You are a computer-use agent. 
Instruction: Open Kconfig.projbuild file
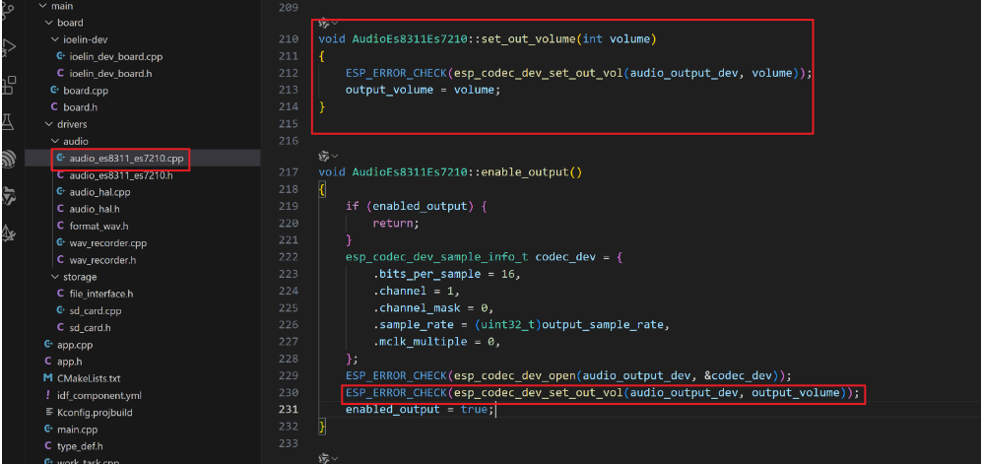click(x=95, y=413)
